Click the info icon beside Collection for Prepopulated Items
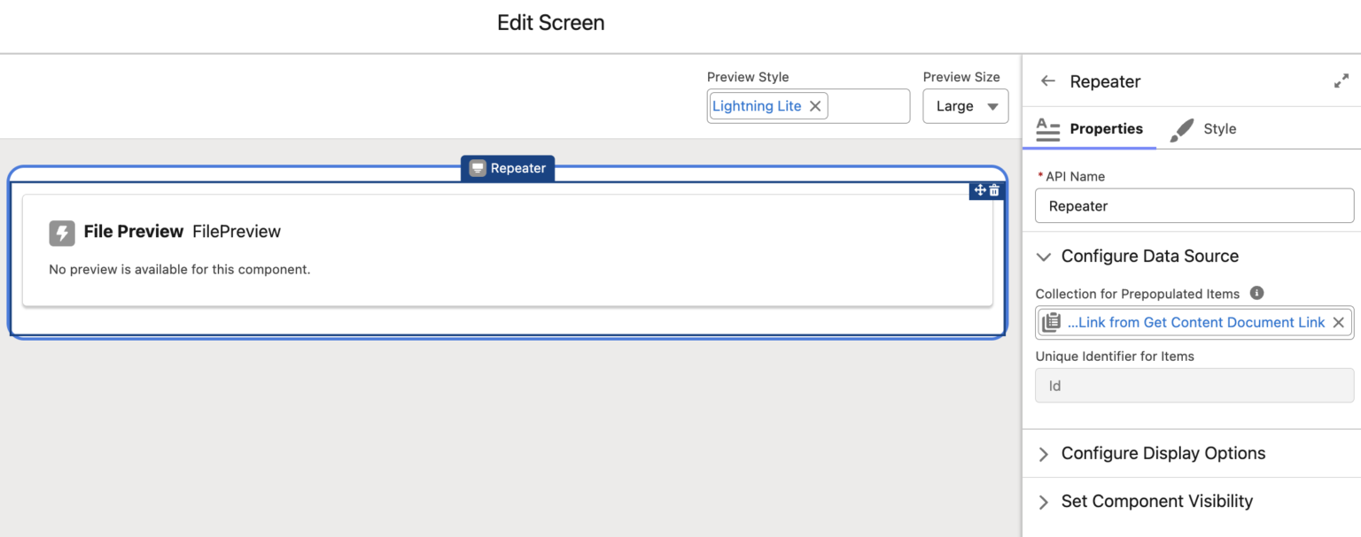The image size is (1361, 537). 1256,293
